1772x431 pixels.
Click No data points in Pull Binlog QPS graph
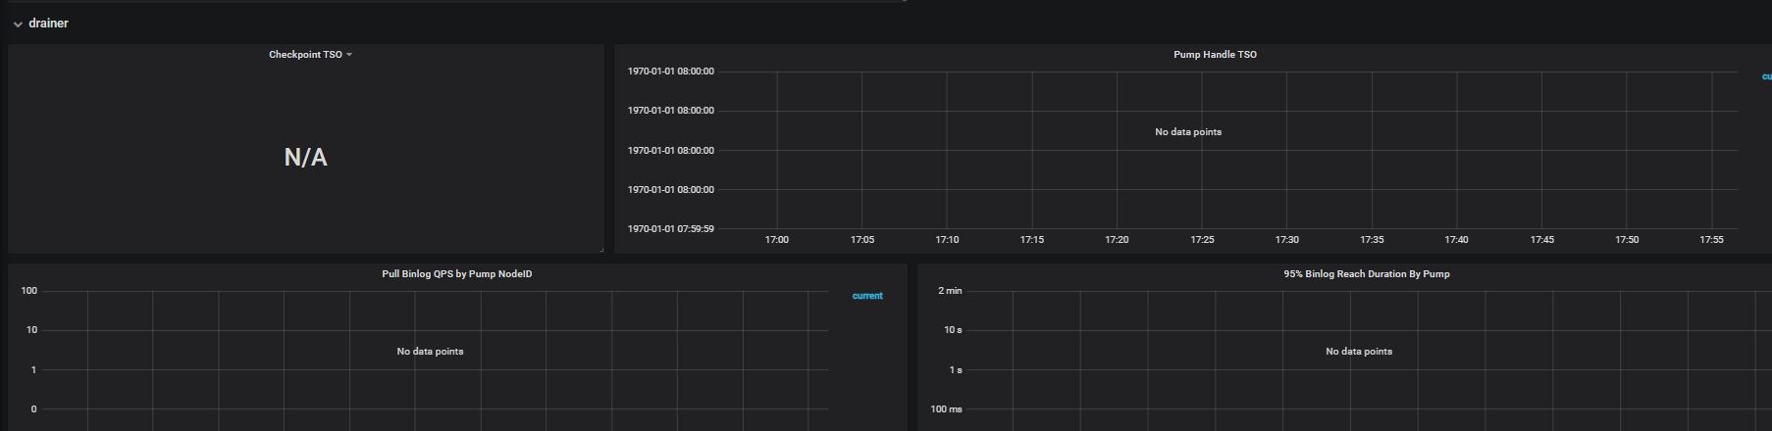[430, 352]
